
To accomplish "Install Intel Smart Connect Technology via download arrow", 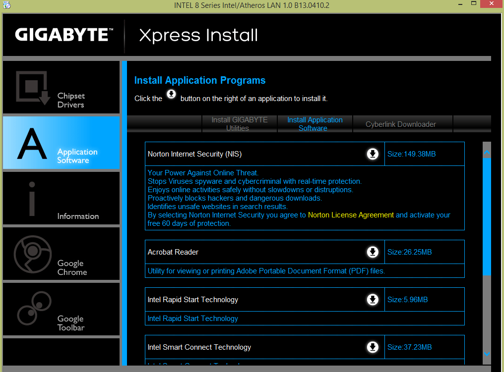I will coord(373,347).
